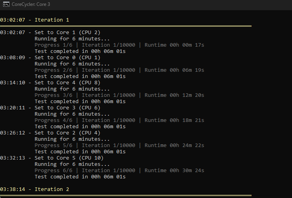The width and height of the screenshot is (292, 198).
Task: Click the "Progress 6/6" status text
Action: [x=53, y=170]
